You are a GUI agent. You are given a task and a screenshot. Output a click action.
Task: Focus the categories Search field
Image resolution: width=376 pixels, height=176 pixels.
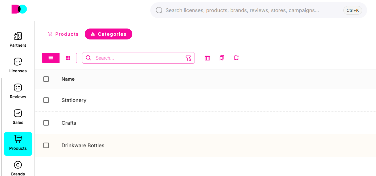(x=139, y=58)
